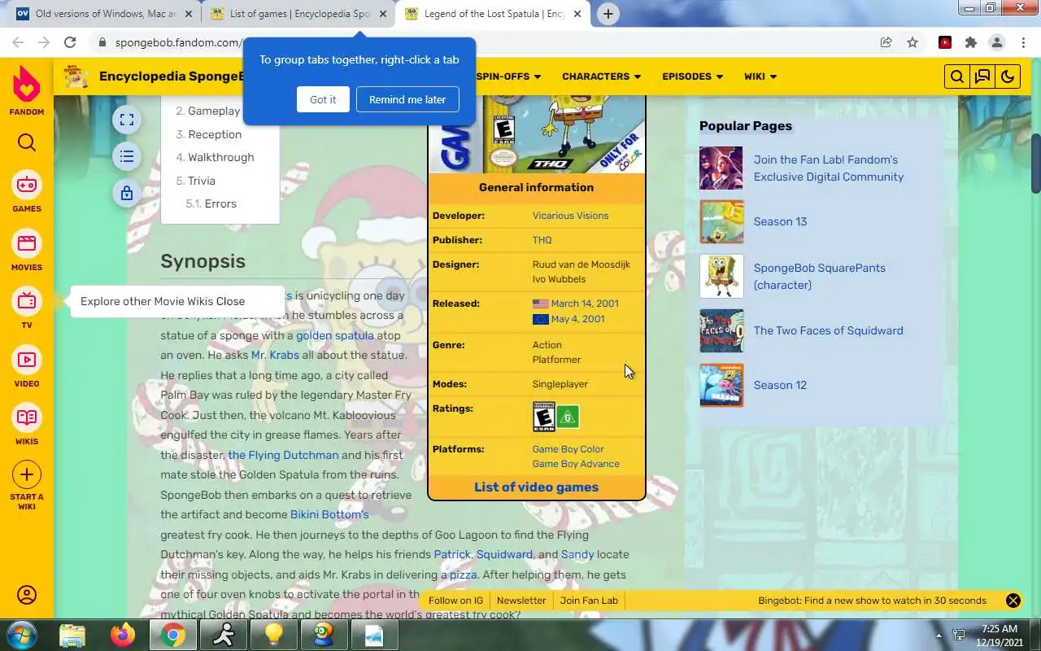Open golden spatula link in synopsis
Image resolution: width=1041 pixels, height=651 pixels.
click(x=335, y=335)
